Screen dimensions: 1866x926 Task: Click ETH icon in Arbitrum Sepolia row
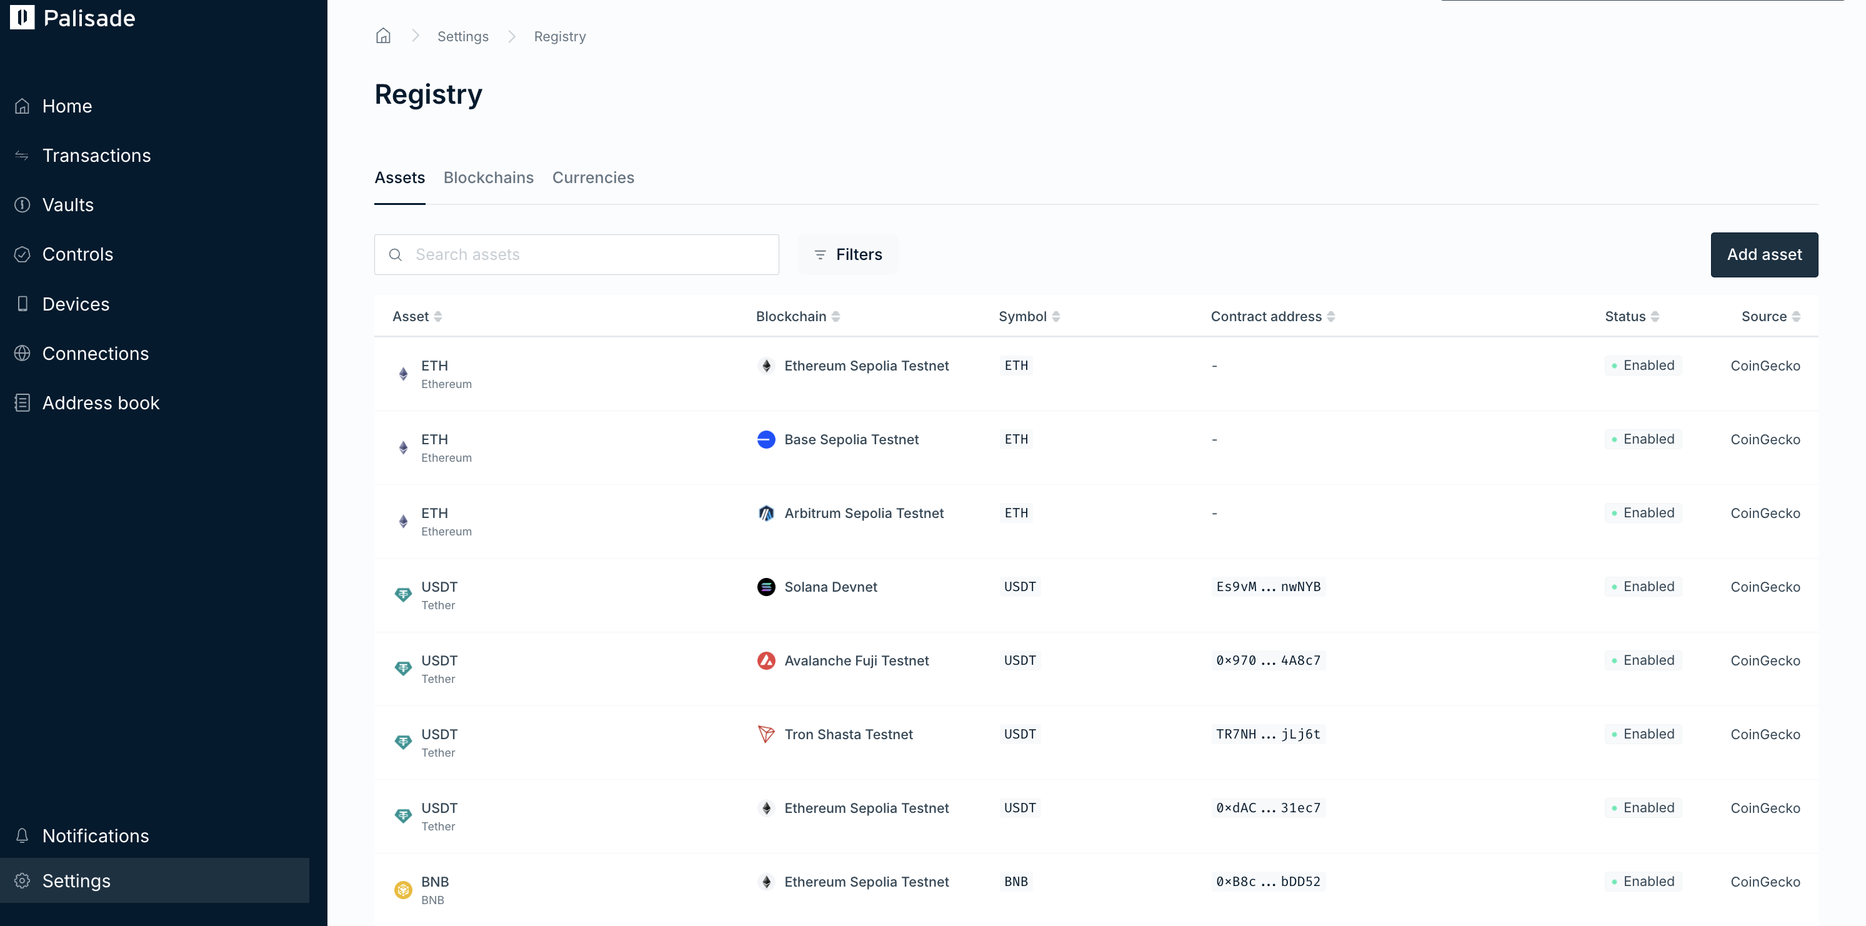[404, 522]
